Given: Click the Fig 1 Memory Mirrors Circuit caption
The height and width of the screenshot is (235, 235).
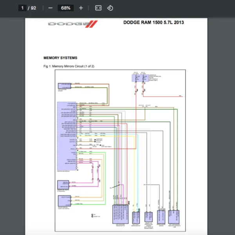Looking at the screenshot, I should click(69, 66).
